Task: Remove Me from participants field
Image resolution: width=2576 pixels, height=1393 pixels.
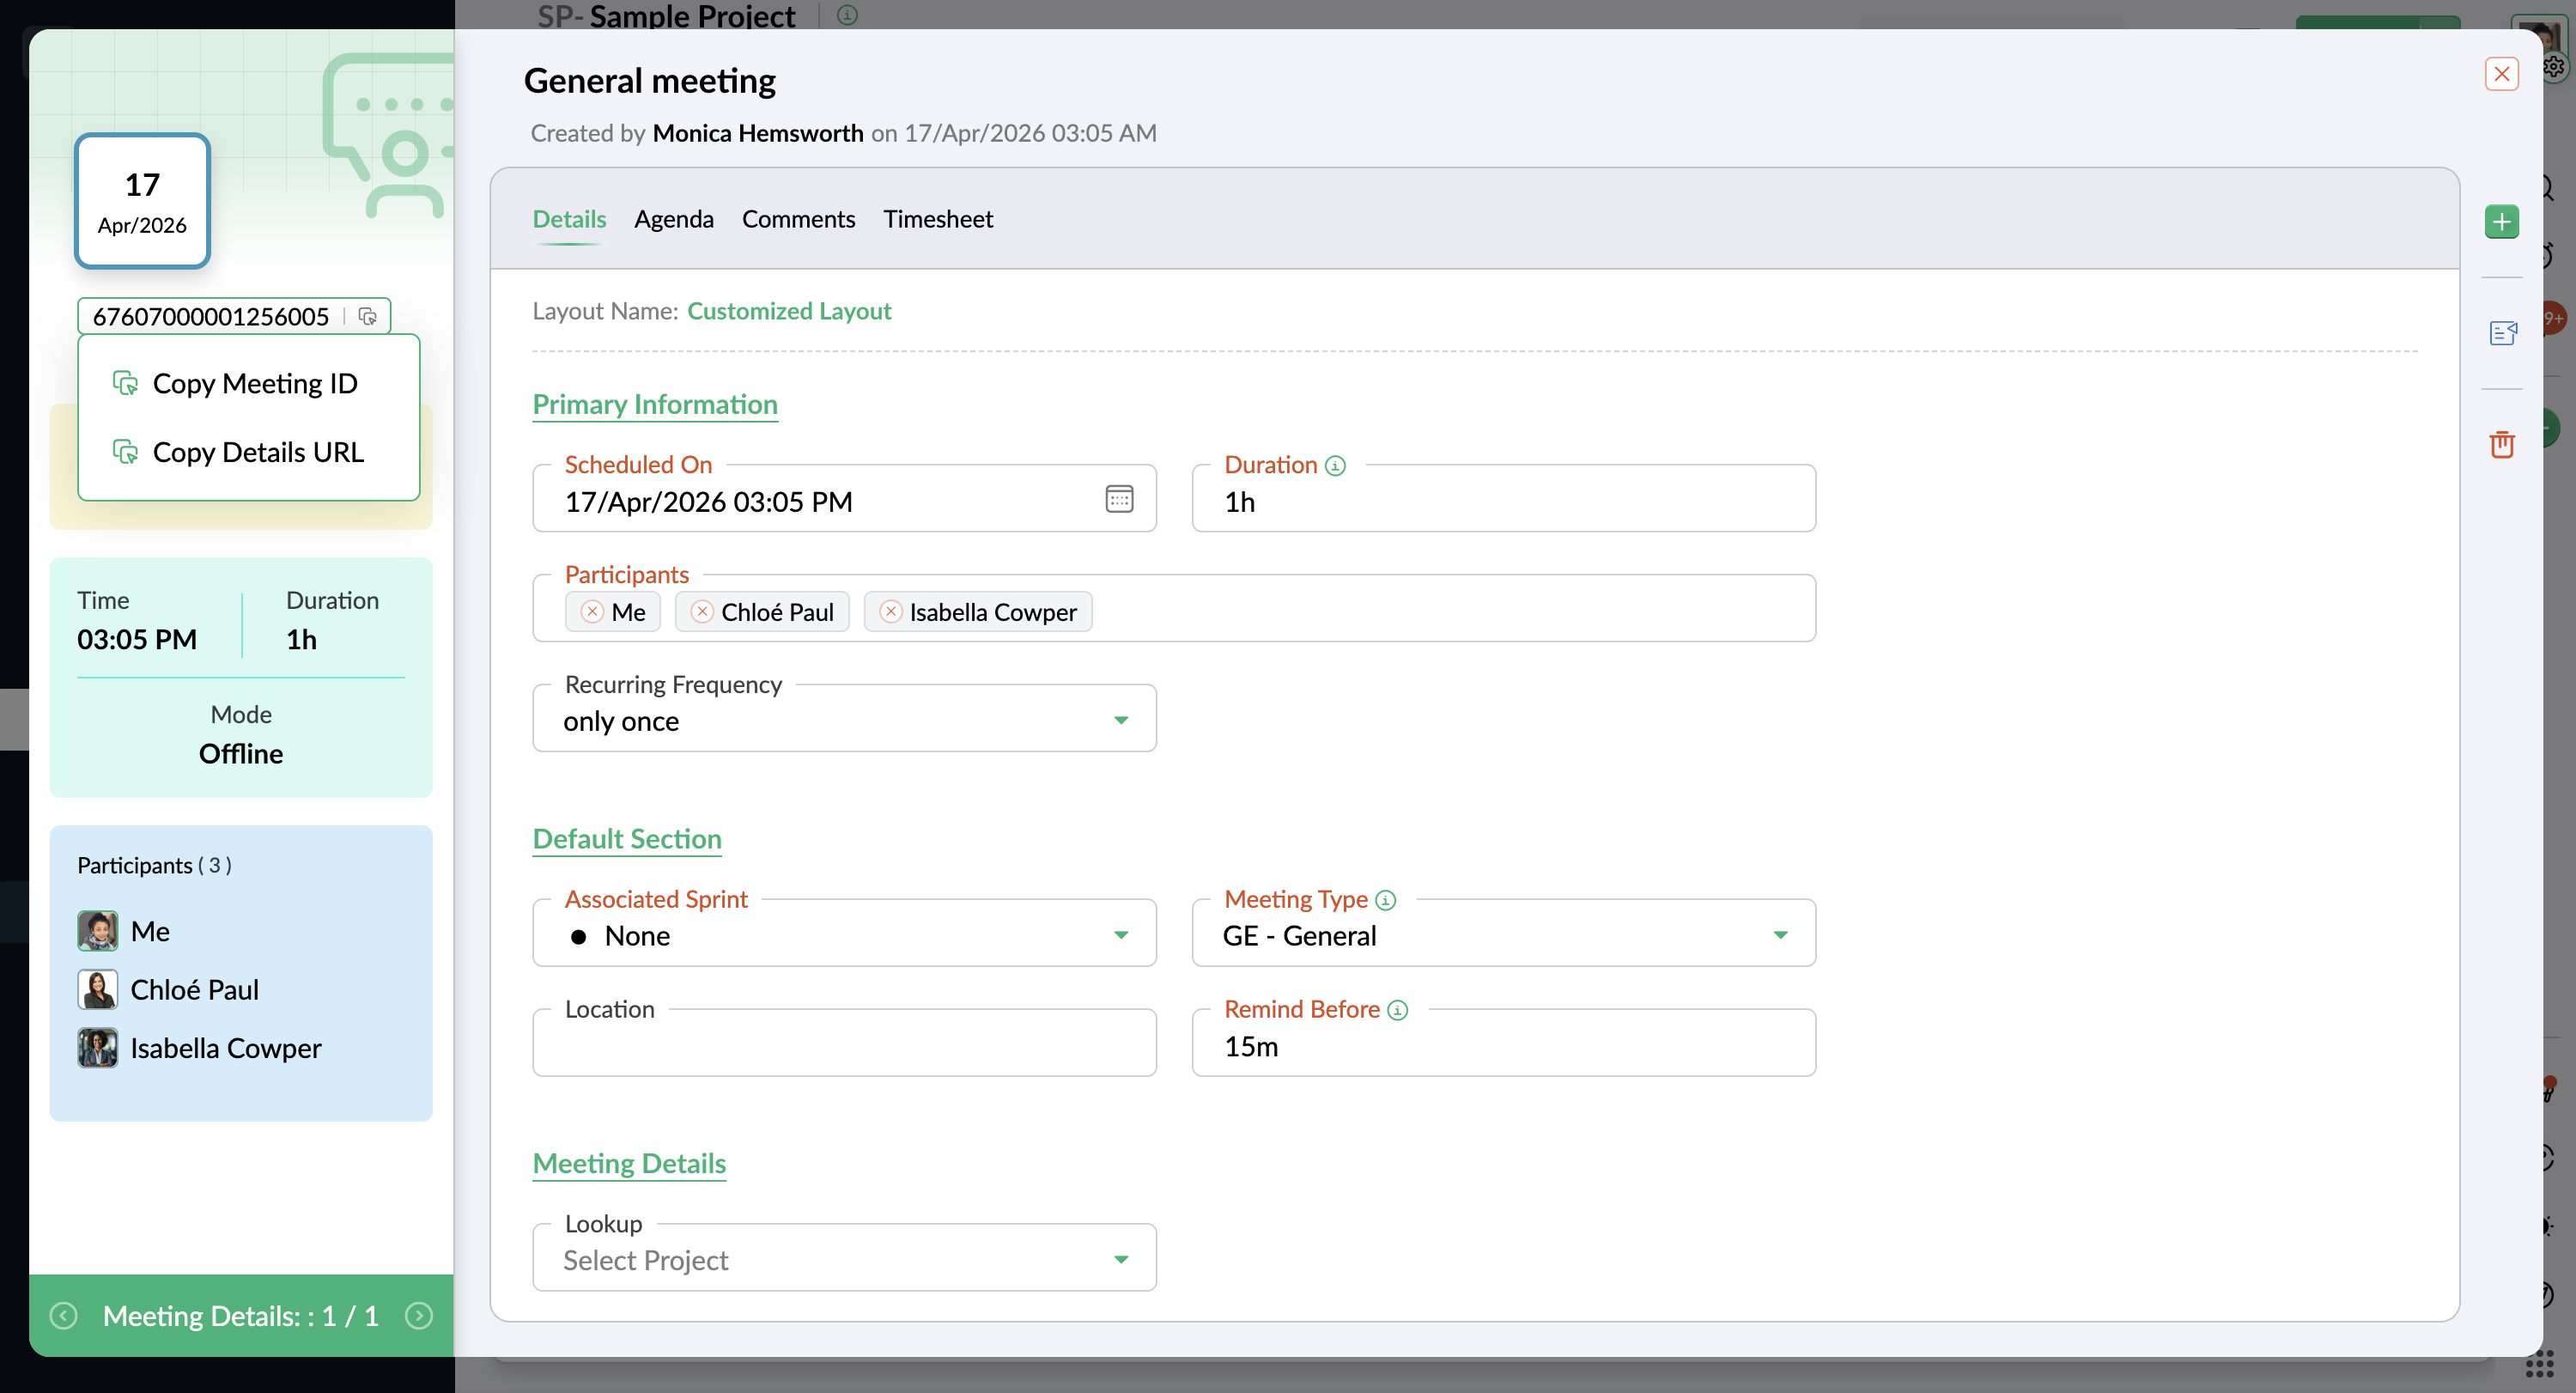Action: click(592, 612)
